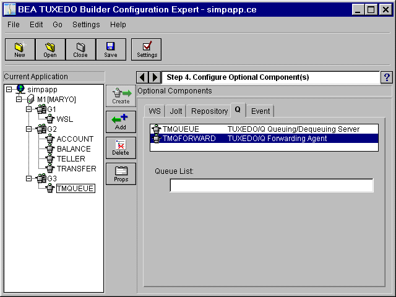Open the Settings menu
396x297 pixels.
pos(86,25)
